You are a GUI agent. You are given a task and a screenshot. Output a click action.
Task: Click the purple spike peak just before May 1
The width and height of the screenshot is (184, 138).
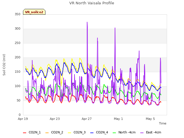pyautogui.click(x=115, y=28)
